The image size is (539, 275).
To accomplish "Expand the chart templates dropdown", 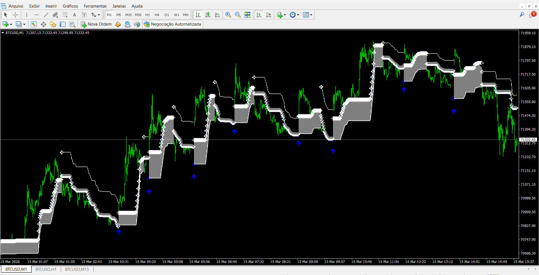I will click(311, 15).
